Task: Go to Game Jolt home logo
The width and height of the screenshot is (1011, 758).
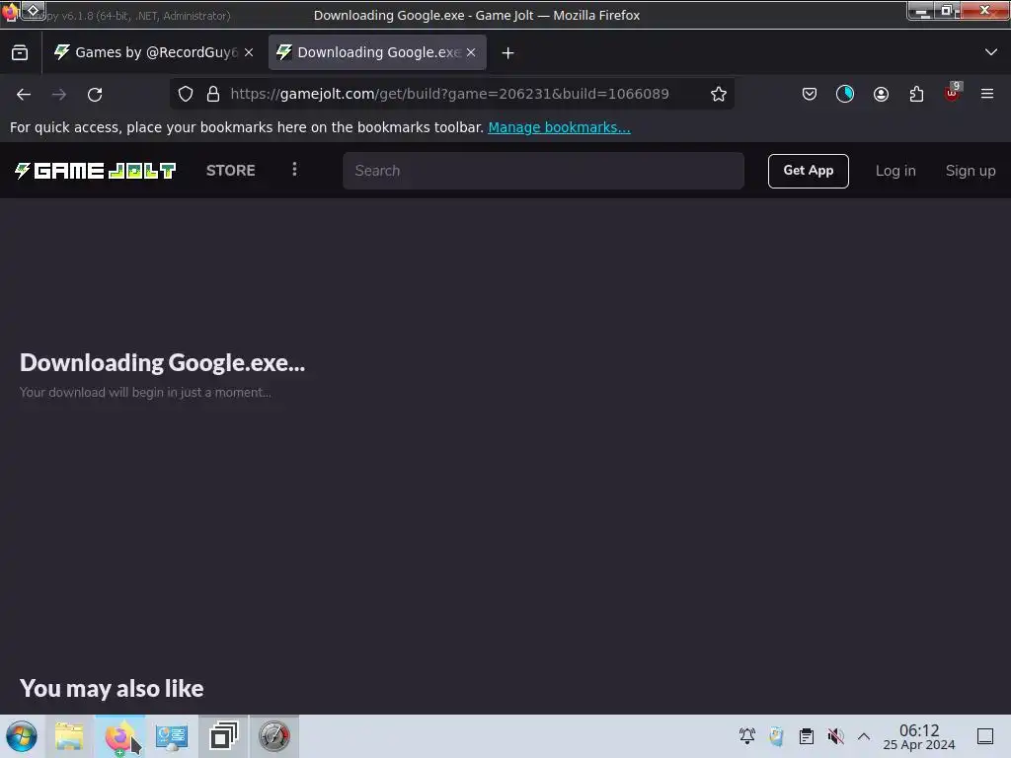Action: pyautogui.click(x=96, y=171)
